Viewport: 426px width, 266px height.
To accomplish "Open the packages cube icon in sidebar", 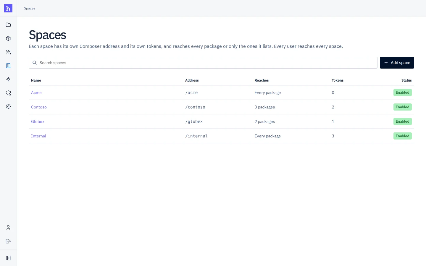I will tap(8, 38).
